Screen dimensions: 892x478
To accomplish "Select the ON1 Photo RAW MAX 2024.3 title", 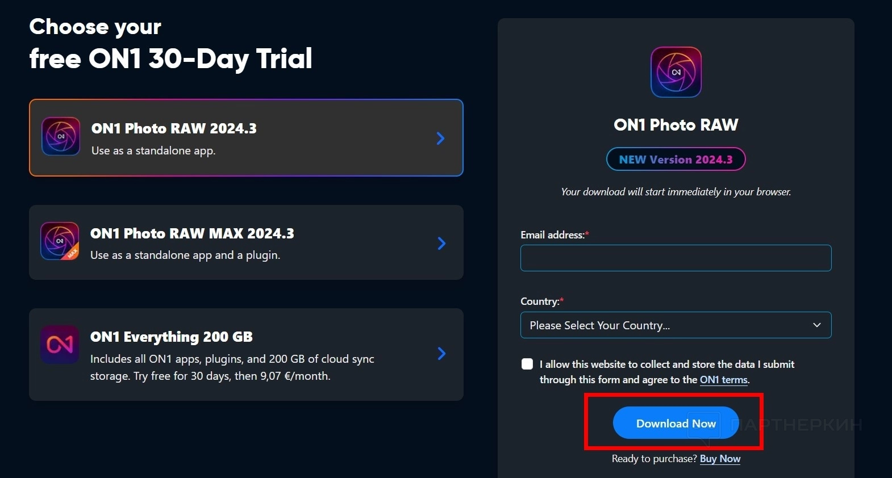I will (x=192, y=233).
